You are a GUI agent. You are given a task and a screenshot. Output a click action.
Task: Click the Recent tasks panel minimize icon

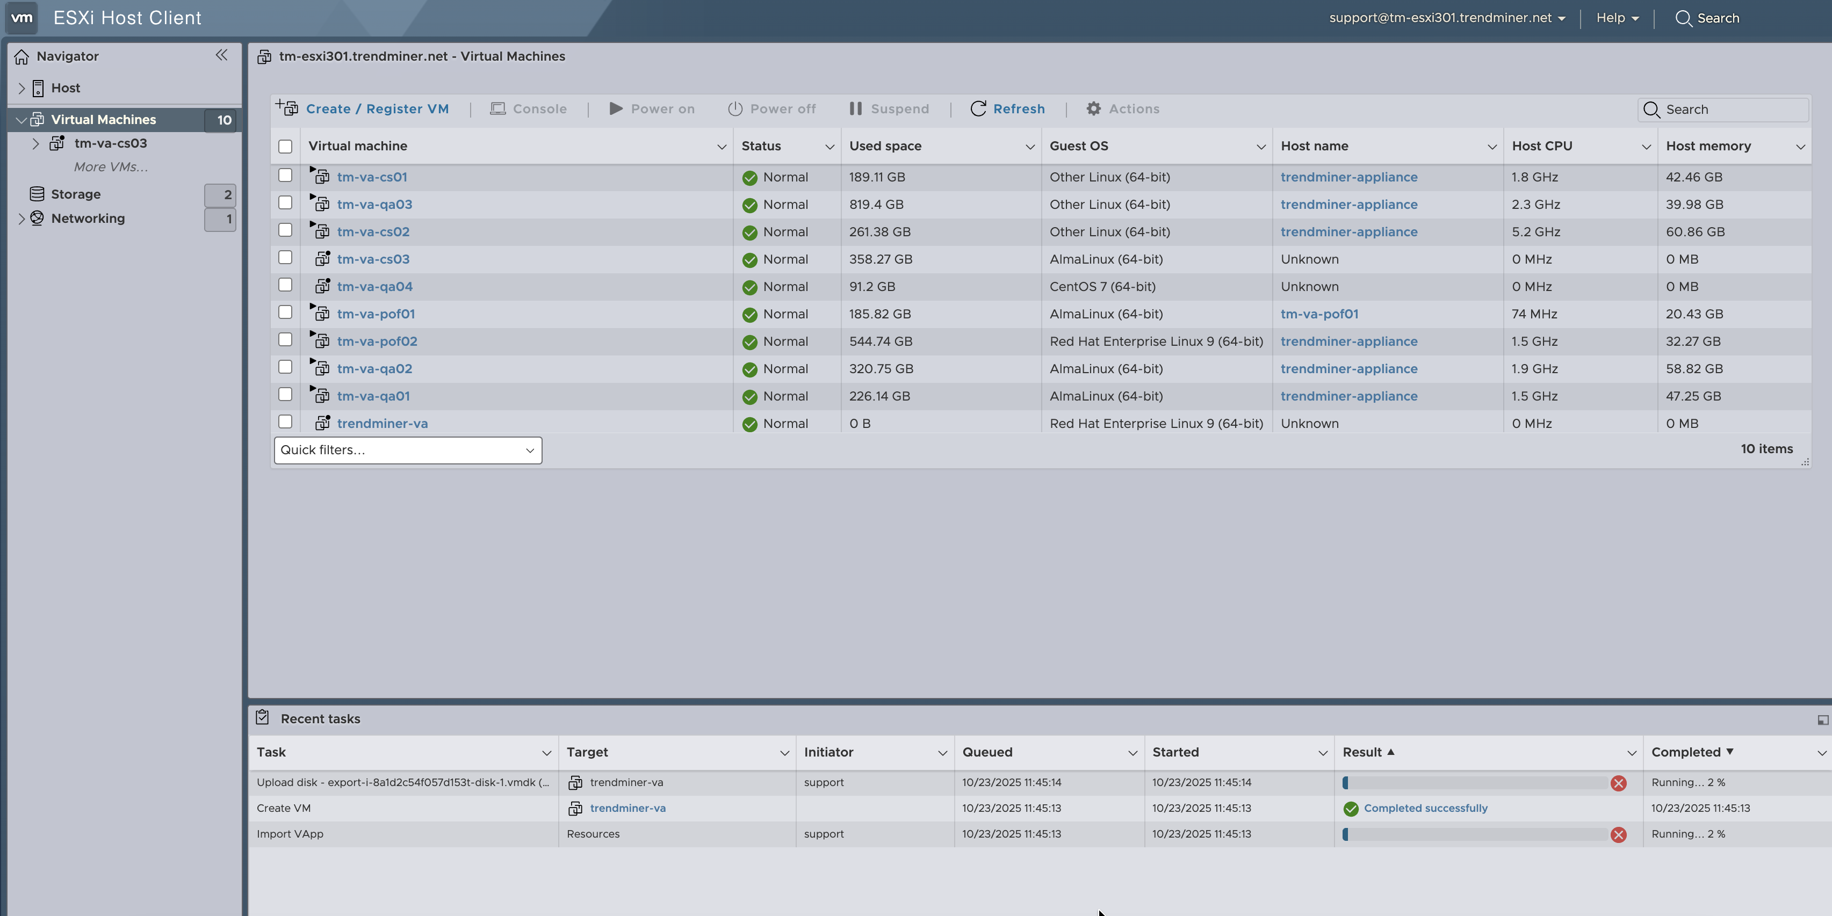click(1823, 720)
